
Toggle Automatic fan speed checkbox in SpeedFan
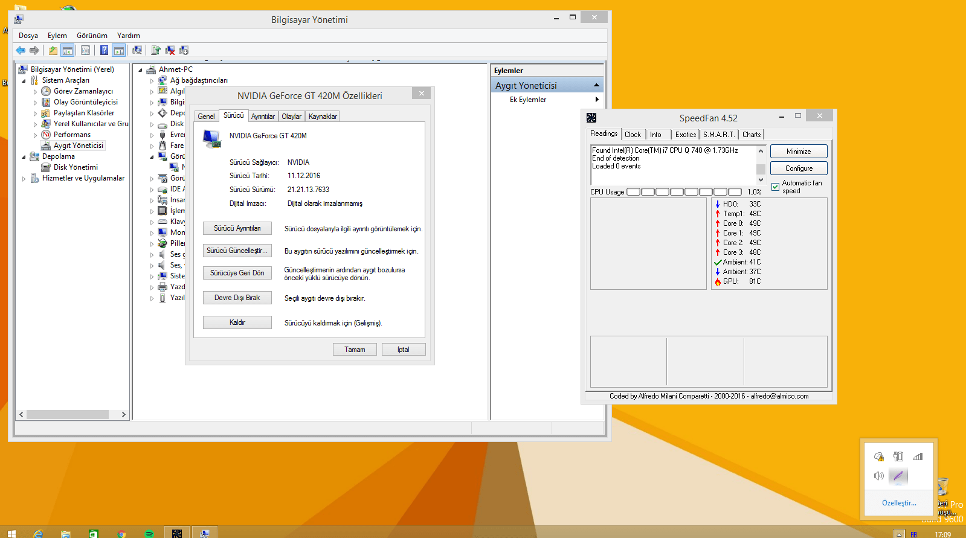click(776, 187)
